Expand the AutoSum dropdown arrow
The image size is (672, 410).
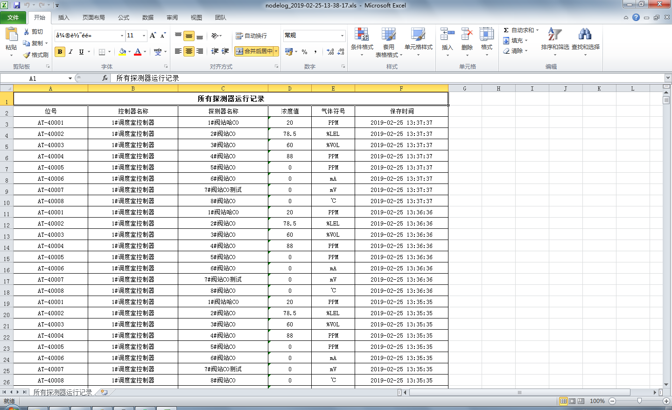point(537,30)
